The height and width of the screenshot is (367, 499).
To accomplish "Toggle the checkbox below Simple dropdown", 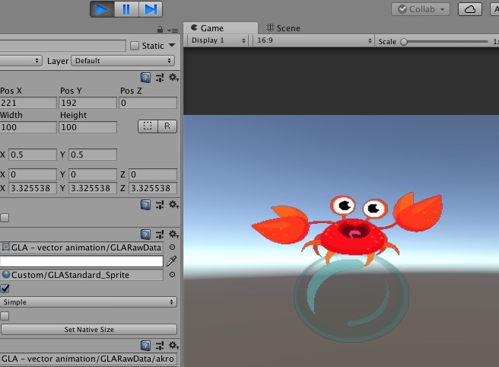I will tap(5, 316).
